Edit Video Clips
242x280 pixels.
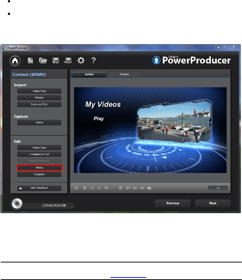(x=39, y=148)
